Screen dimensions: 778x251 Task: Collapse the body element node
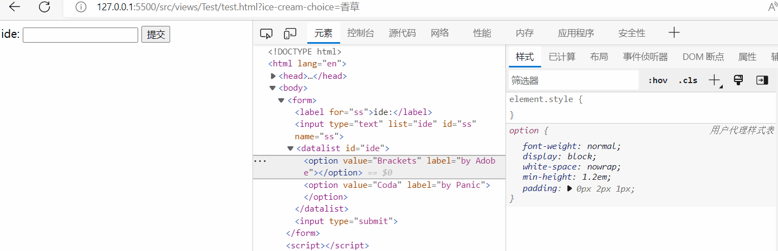point(273,88)
